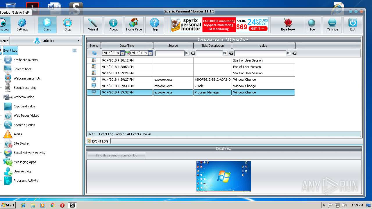Focus the Title/Description filter input
Screen dimensions: 372x209
click(209, 53)
